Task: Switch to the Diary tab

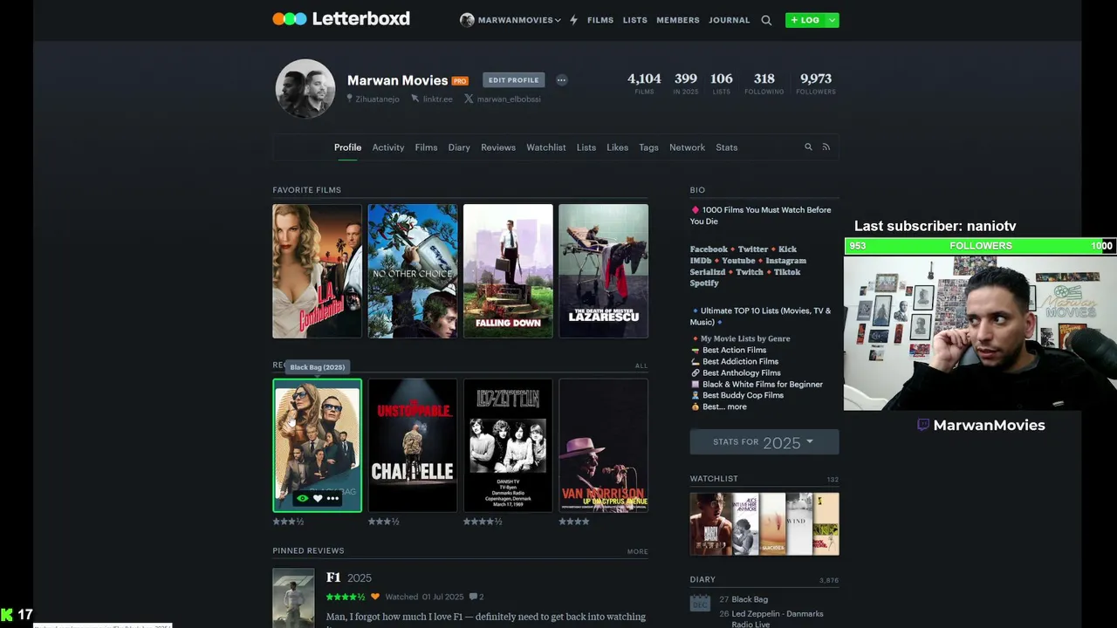Action: 459,147
